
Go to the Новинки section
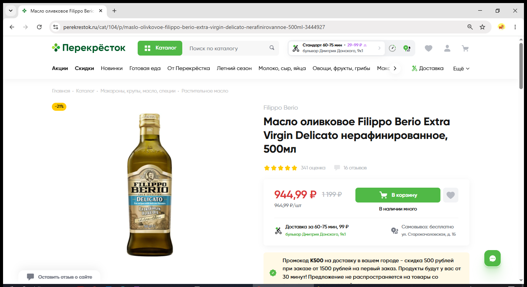[x=112, y=69]
